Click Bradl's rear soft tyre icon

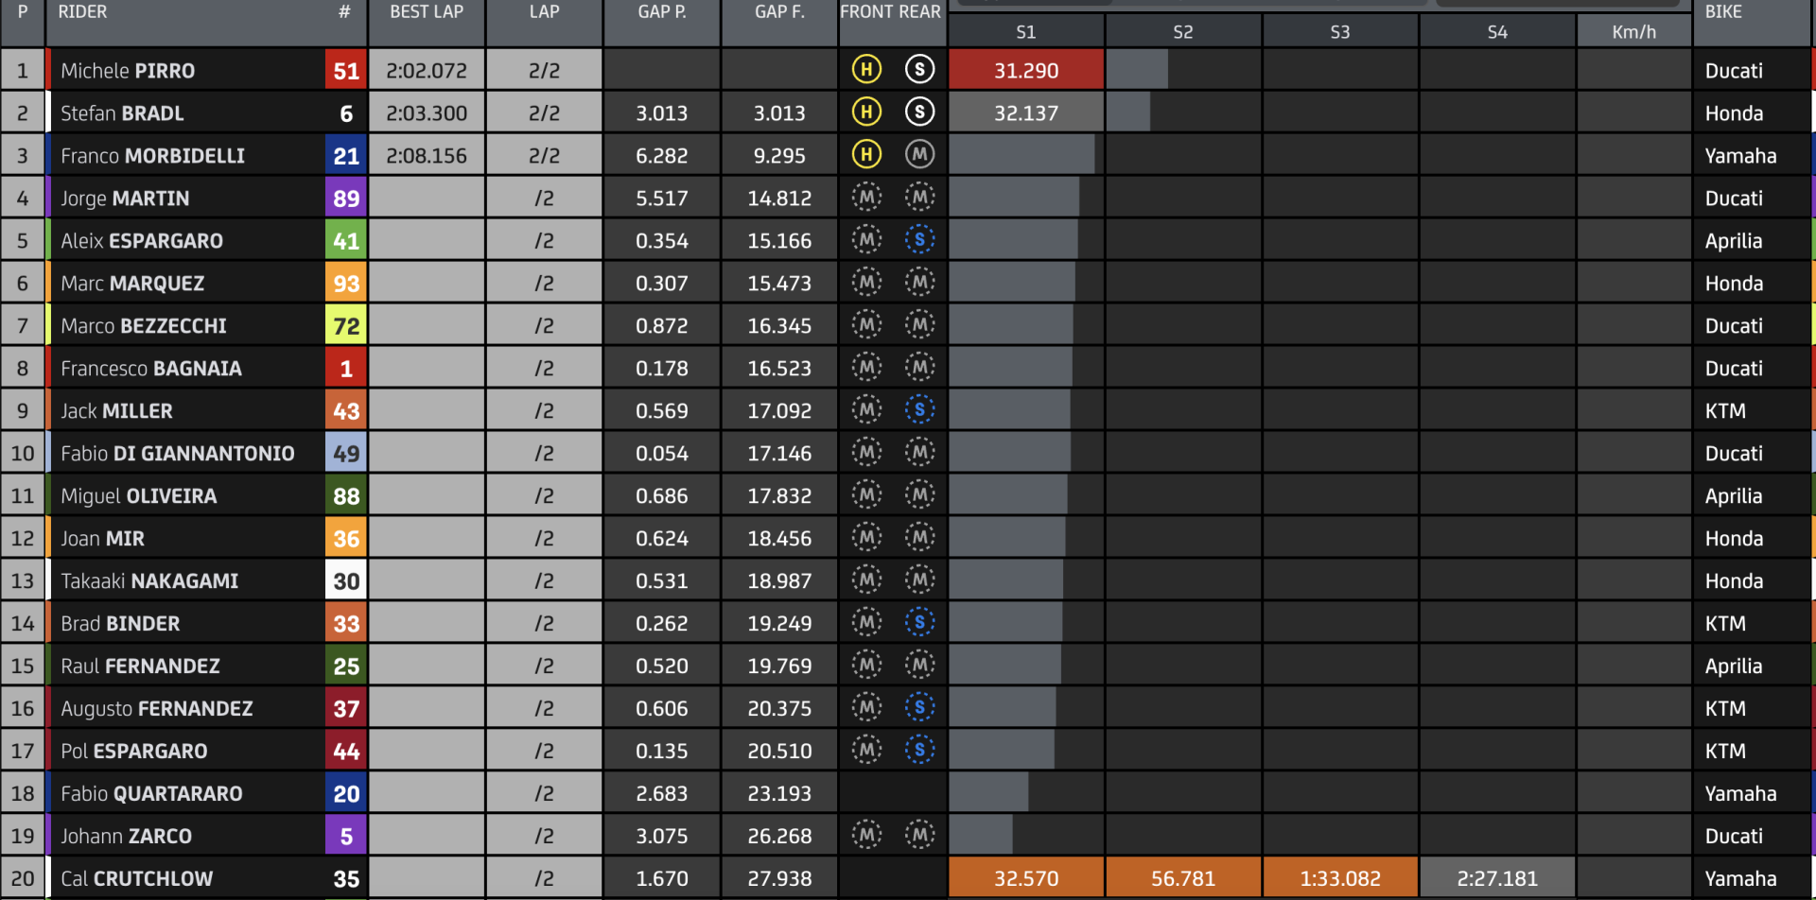[x=919, y=112]
